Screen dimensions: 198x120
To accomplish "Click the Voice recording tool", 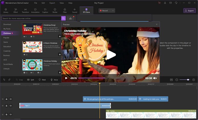I will pos(54,80).
